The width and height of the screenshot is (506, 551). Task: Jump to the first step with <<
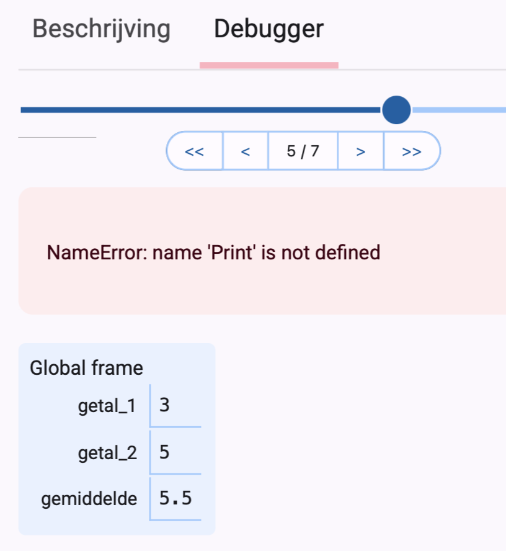(x=194, y=151)
